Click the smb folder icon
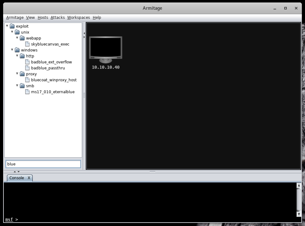Image resolution: width=305 pixels, height=226 pixels. coord(22,86)
